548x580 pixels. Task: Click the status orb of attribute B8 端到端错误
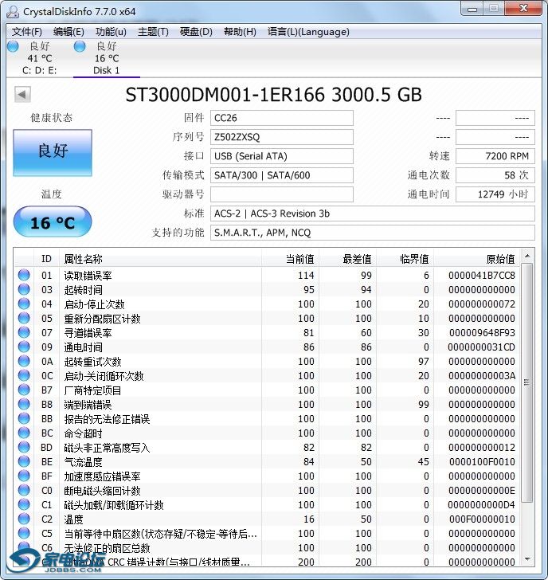24,404
